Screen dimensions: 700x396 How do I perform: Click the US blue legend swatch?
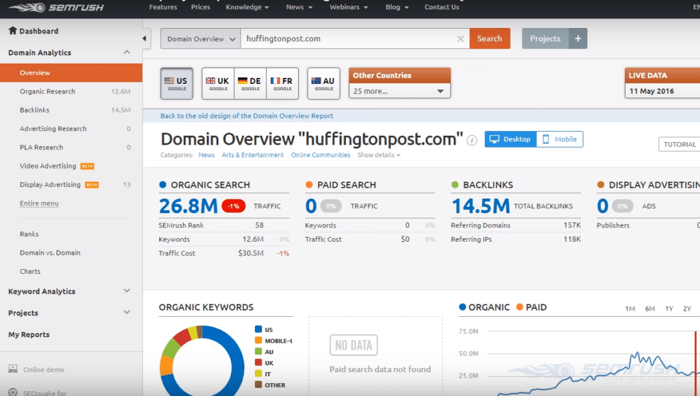tap(258, 329)
